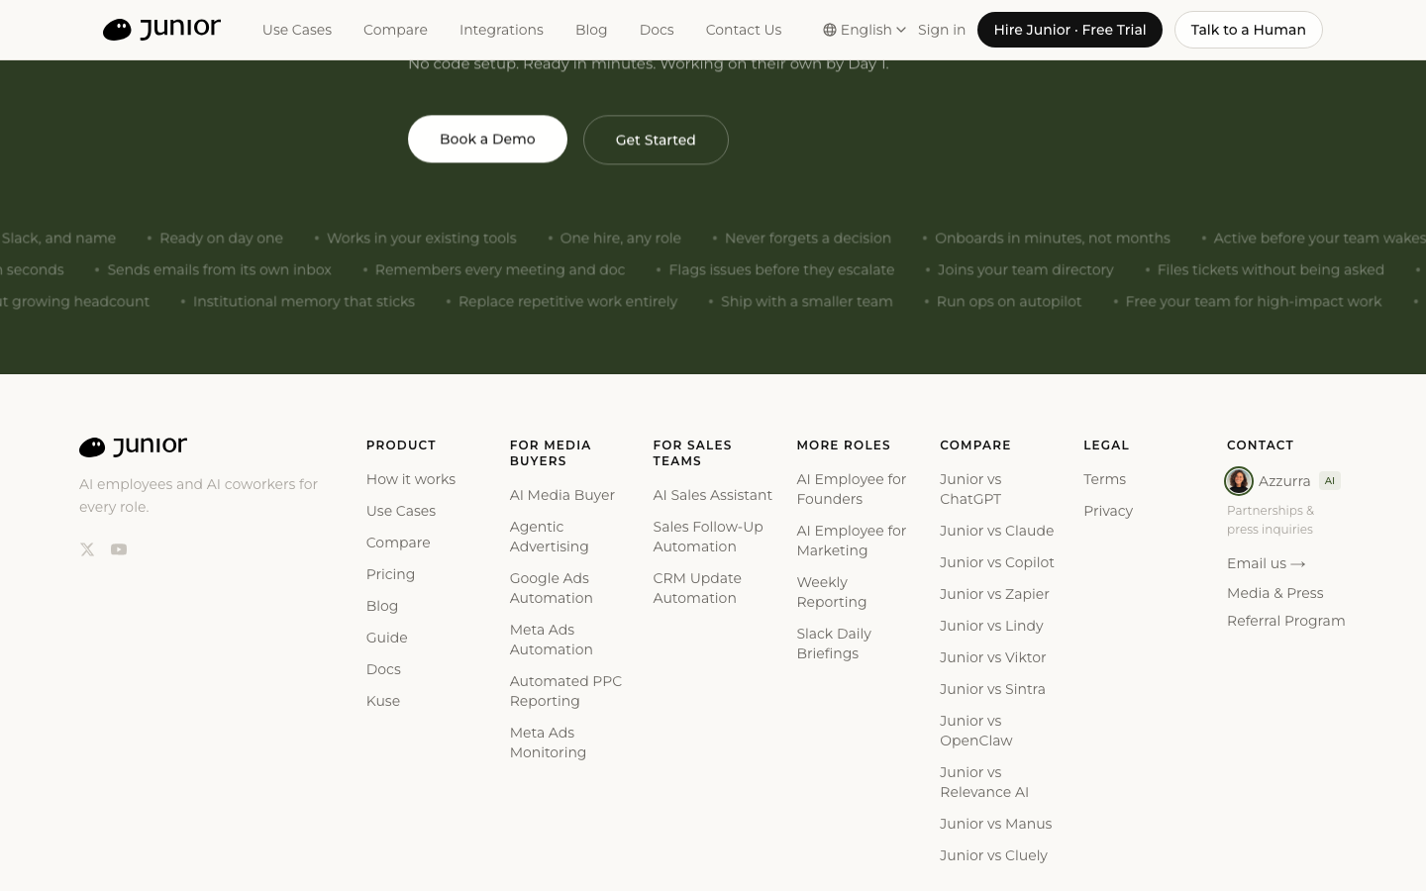1426x891 pixels.
Task: Go to Integrations in top navigation
Action: click(x=501, y=30)
